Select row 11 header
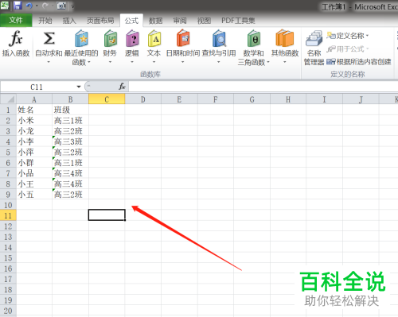The image size is (398, 317). point(8,215)
